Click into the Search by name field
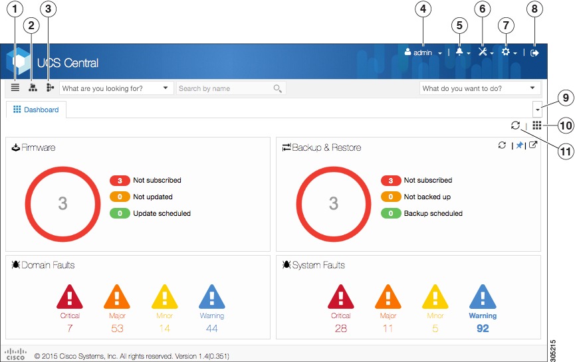This screenshot has height=362, width=575. pyautogui.click(x=231, y=88)
